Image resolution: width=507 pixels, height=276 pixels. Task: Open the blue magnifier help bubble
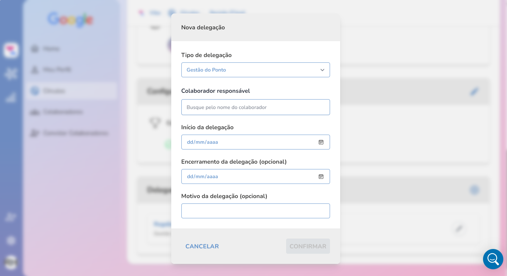[493, 259]
